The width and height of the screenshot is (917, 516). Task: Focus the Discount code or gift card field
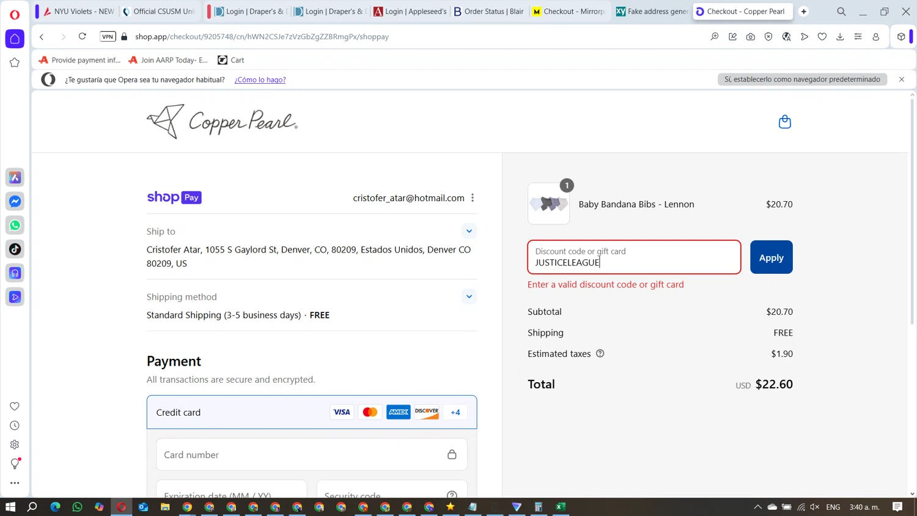[x=634, y=257]
